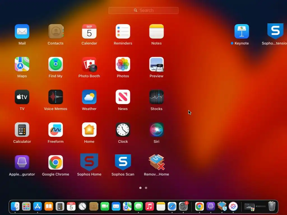Open the Find My app

point(56,64)
